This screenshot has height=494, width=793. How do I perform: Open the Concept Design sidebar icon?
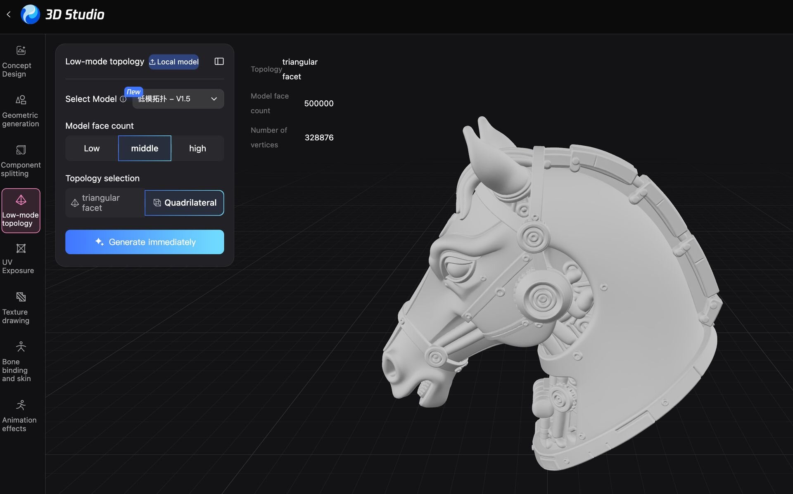point(21,51)
